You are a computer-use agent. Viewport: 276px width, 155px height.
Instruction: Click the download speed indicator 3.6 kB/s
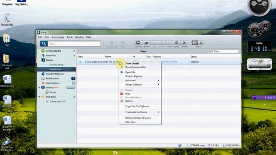point(213,146)
